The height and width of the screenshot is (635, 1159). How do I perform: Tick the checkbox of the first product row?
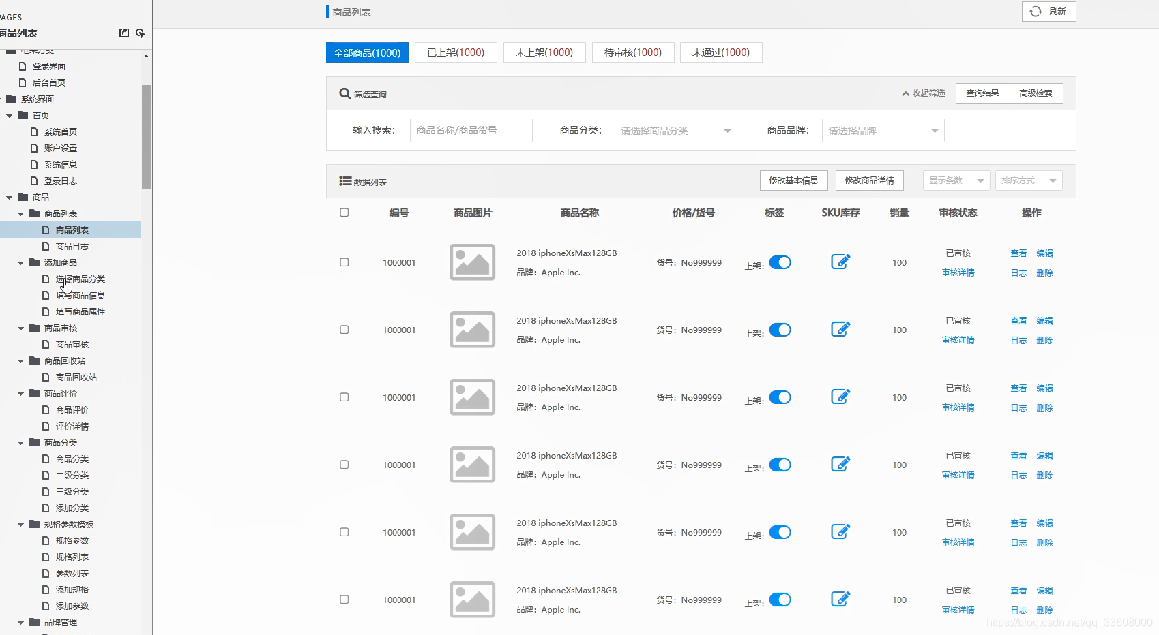(344, 262)
